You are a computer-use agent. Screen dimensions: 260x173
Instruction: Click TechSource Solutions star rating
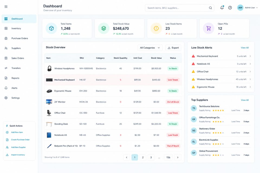(x=218, y=110)
